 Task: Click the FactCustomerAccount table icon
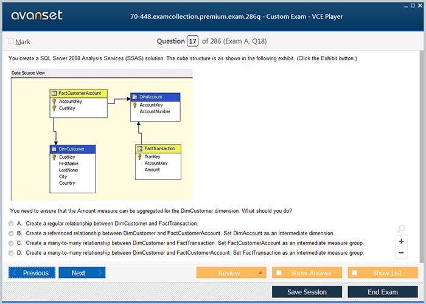coord(54,94)
